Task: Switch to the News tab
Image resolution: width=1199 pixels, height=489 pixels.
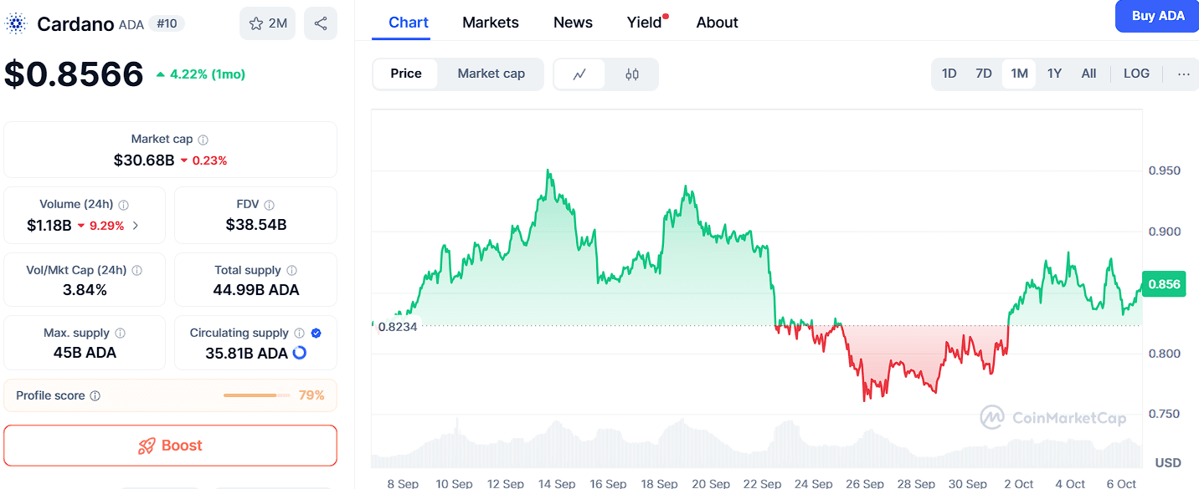Action: [x=573, y=23]
